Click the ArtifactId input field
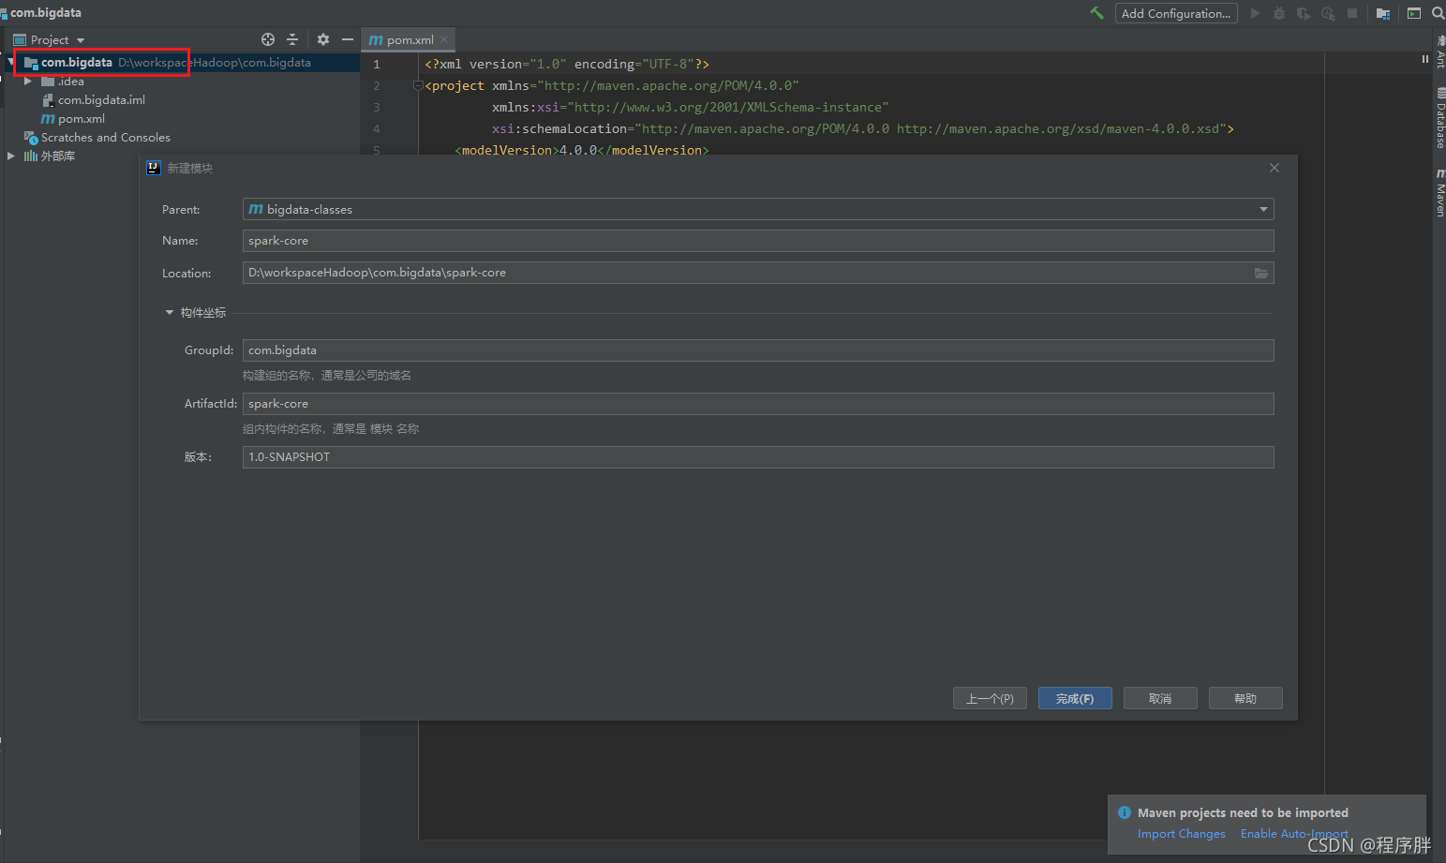 point(758,404)
